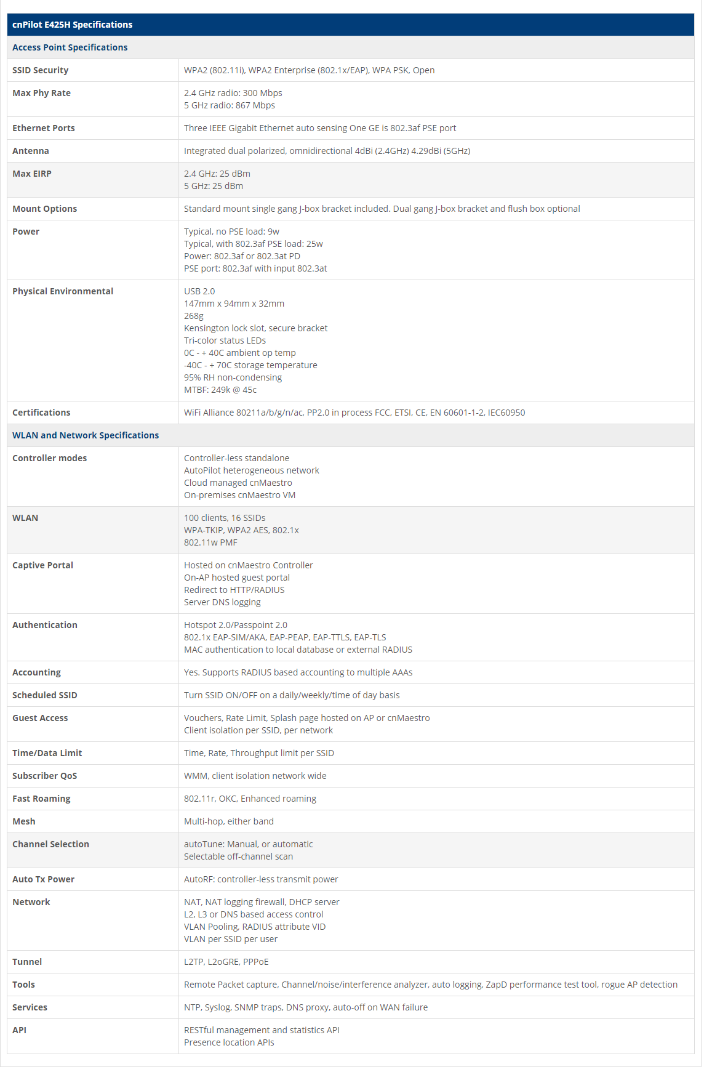Select the Scheduled SSID row label
The width and height of the screenshot is (704, 1072).
[x=45, y=695]
